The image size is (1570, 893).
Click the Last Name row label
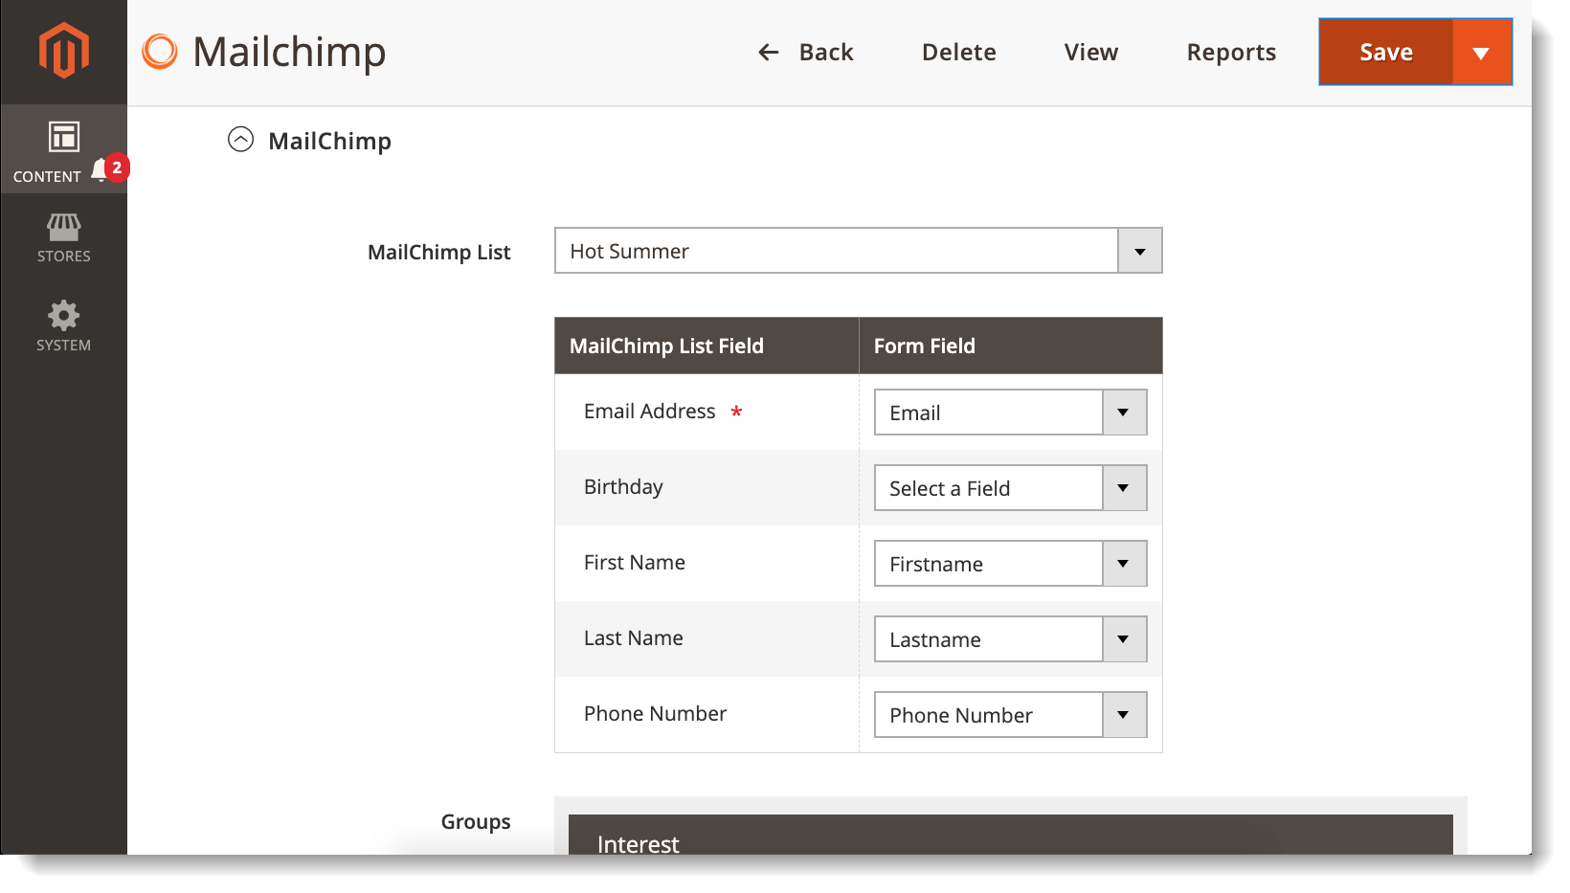click(634, 638)
